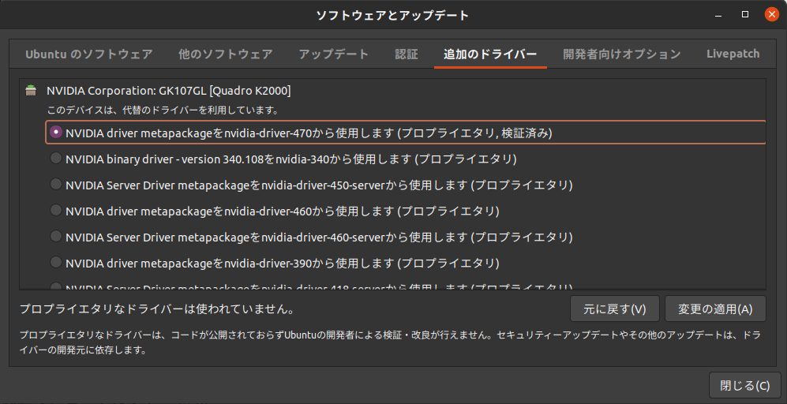Choose the nvidia-driver-460-server option
This screenshot has height=404, width=787.
tap(56, 237)
